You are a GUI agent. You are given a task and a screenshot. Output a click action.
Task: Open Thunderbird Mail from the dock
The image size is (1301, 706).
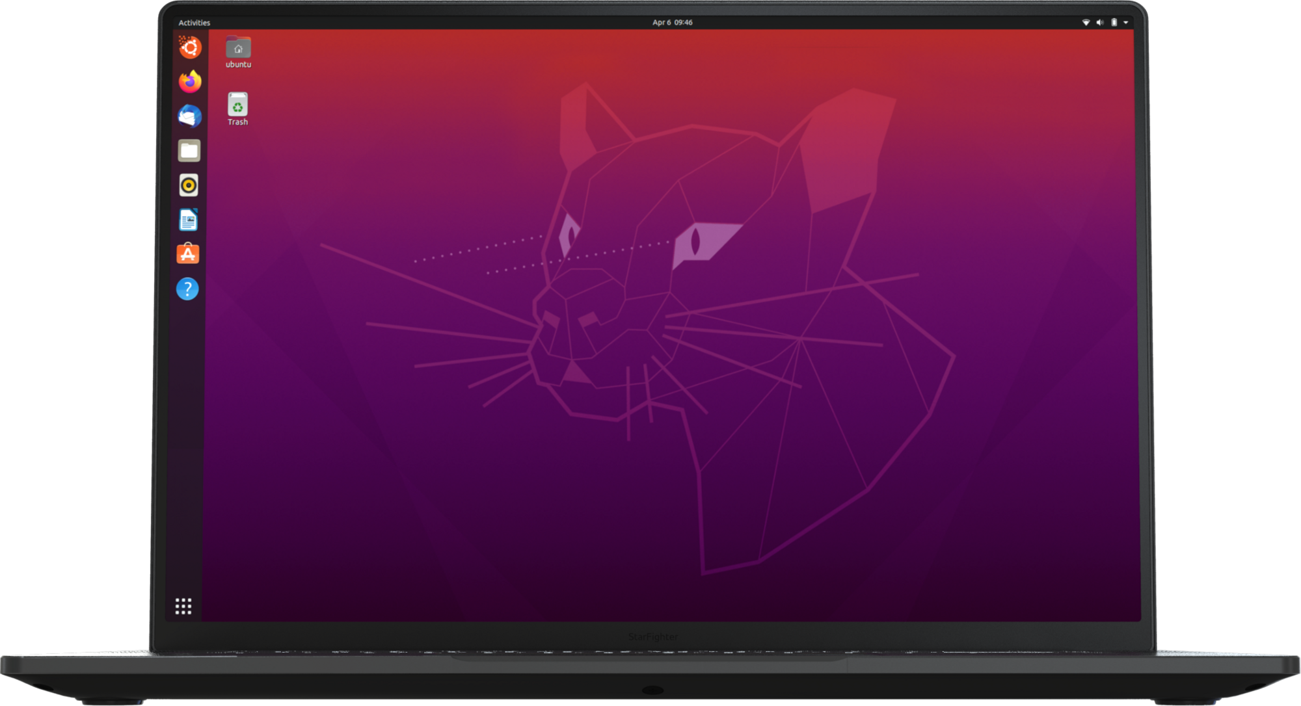189,116
